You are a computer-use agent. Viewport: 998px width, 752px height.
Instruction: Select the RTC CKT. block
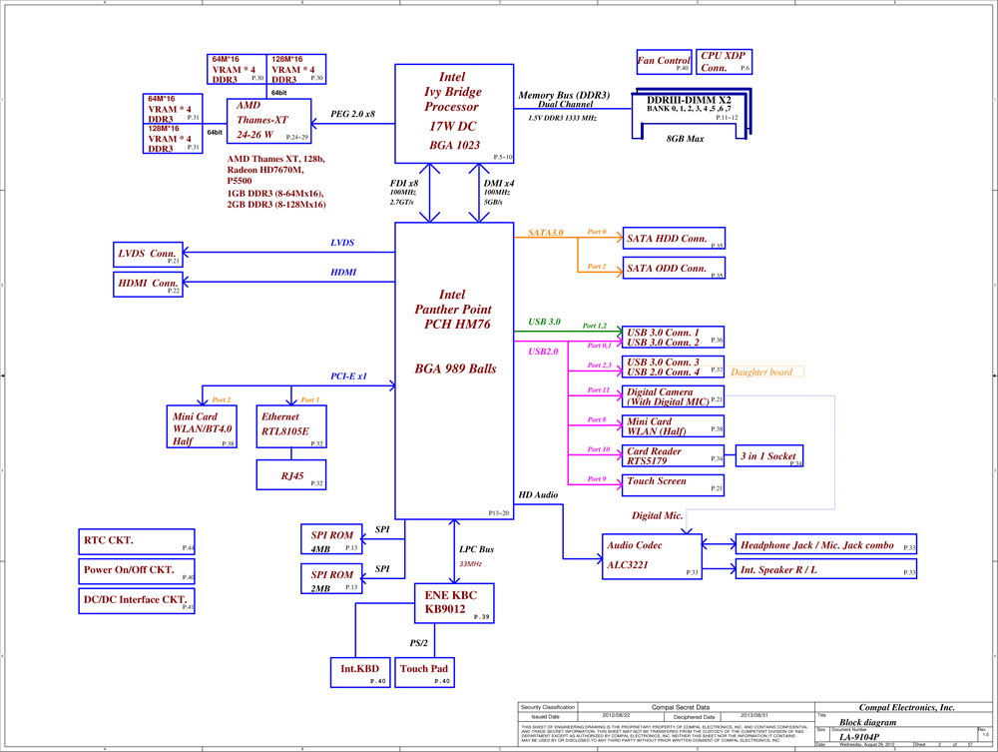tap(136, 542)
